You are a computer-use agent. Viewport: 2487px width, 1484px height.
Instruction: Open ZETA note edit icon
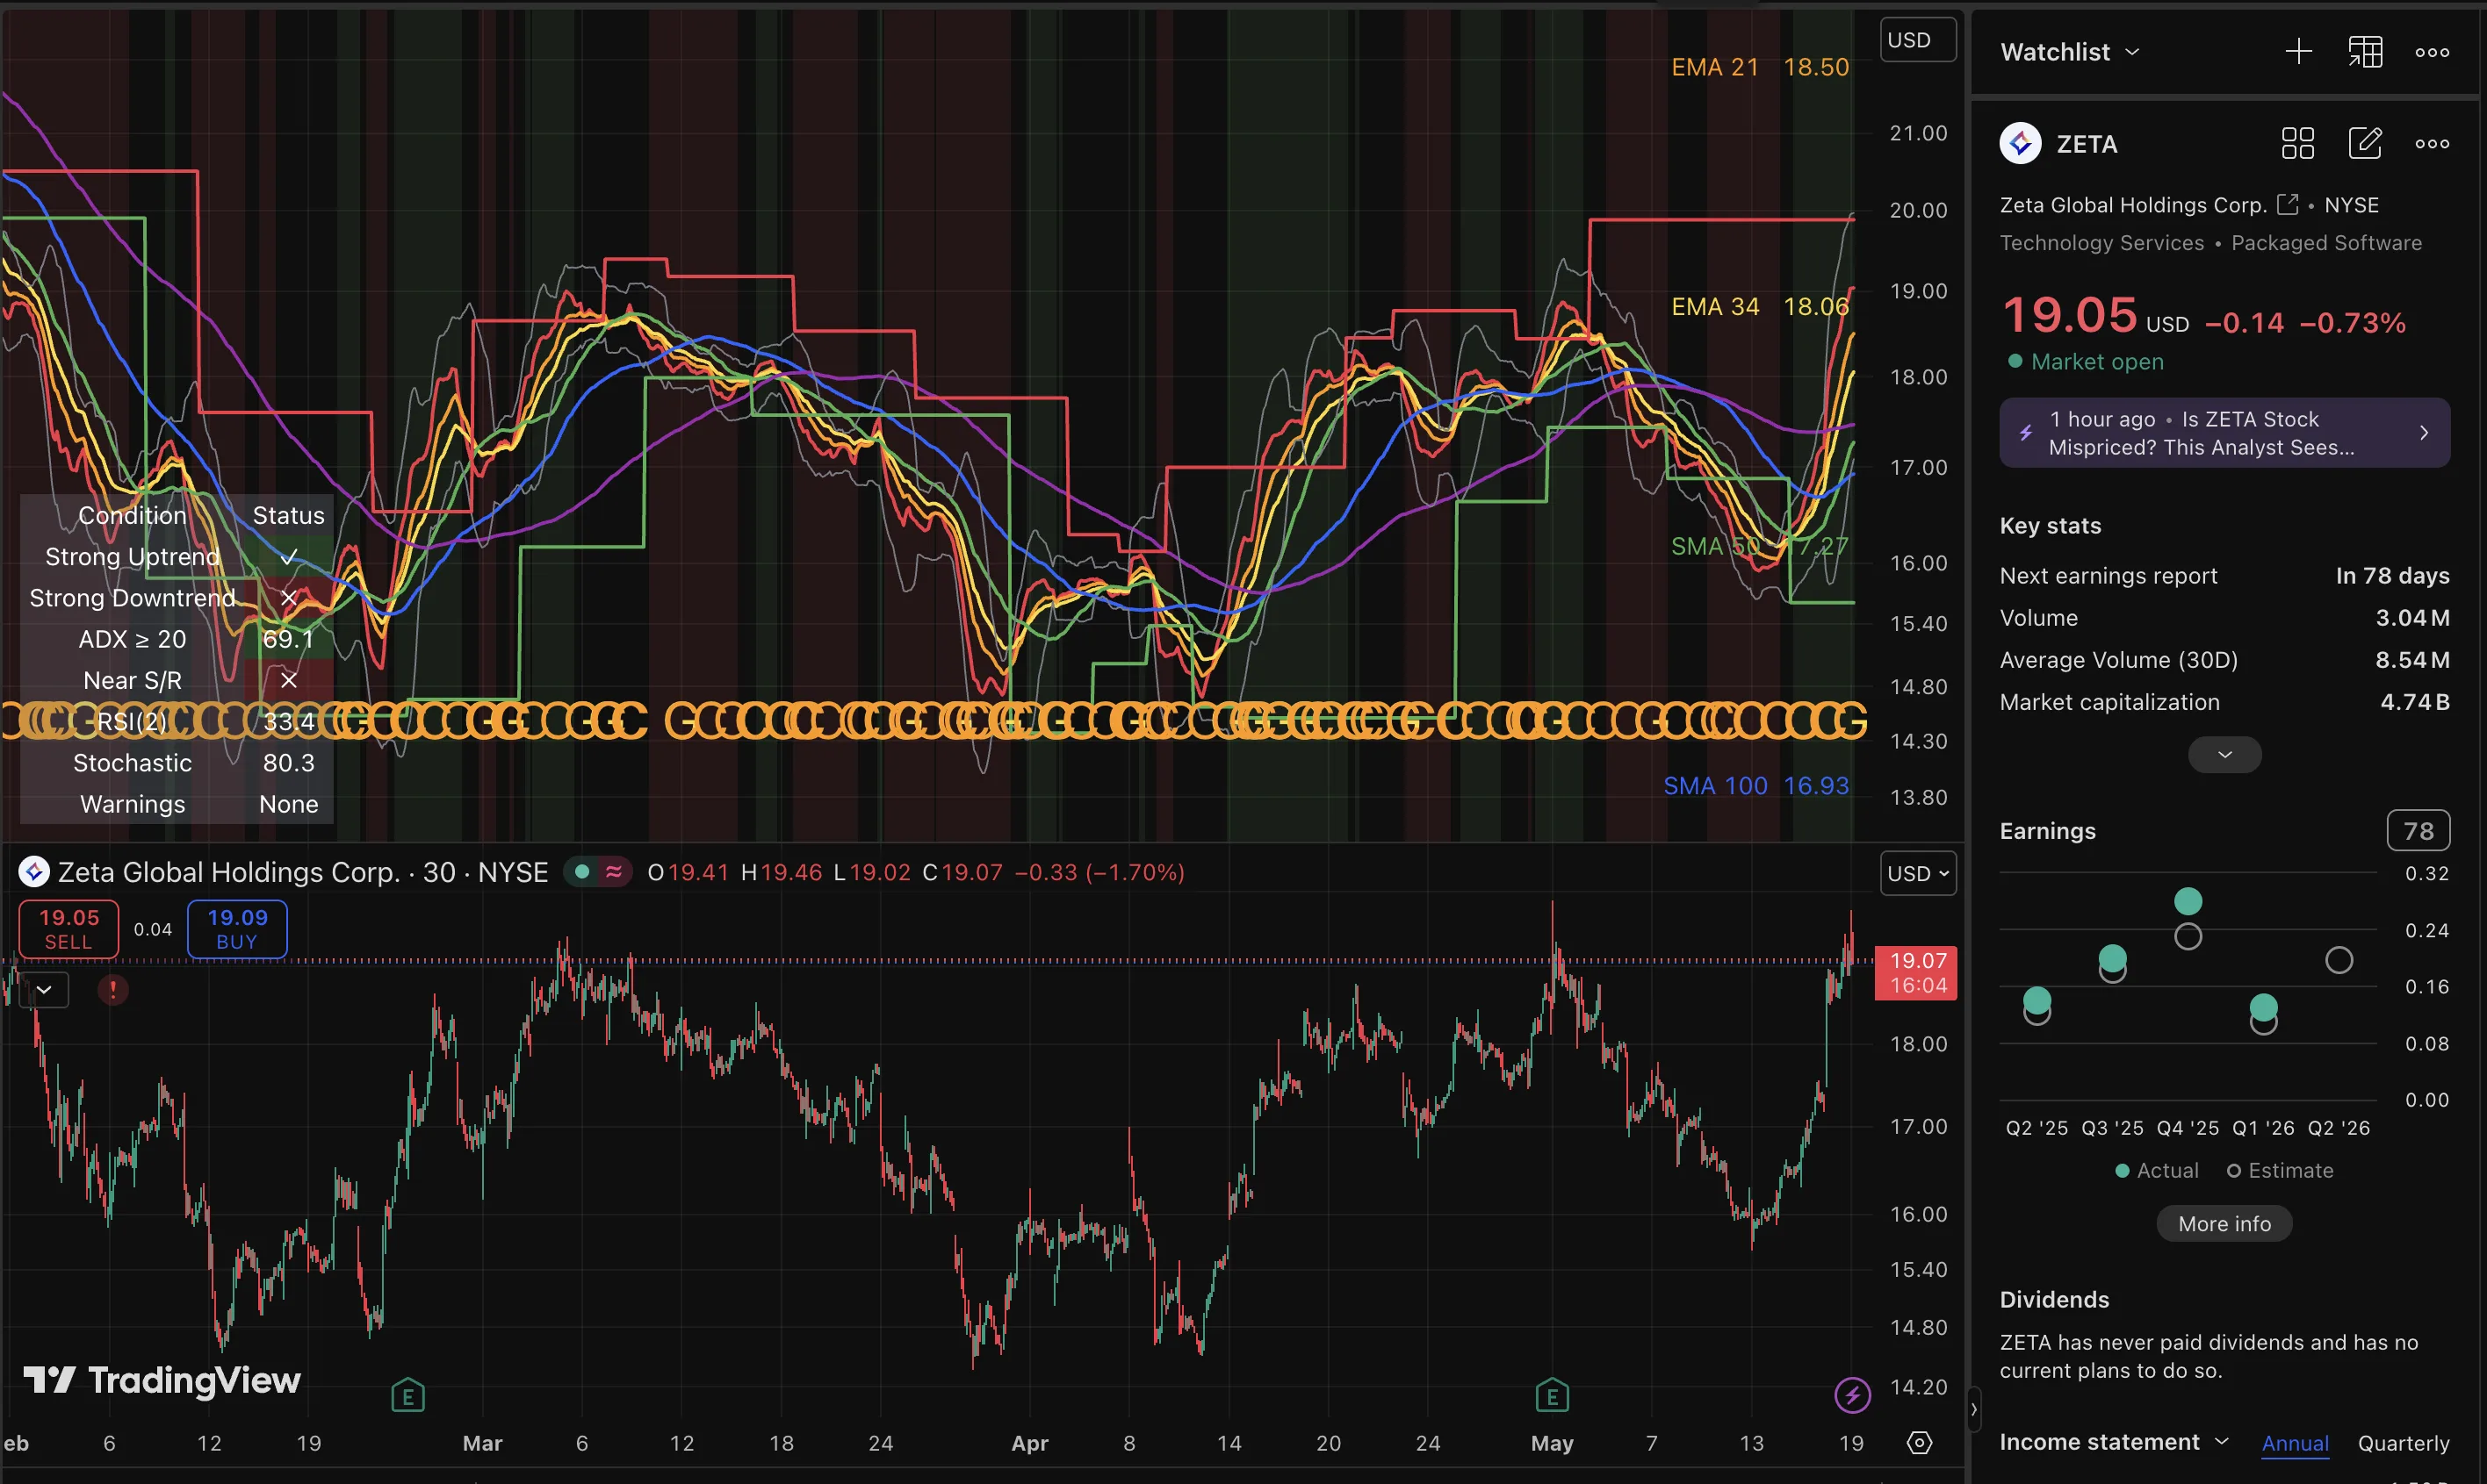point(2365,144)
